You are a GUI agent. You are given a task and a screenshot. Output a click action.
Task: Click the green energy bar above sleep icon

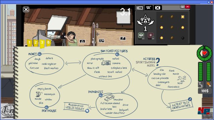pyautogui.click(x=201, y=72)
